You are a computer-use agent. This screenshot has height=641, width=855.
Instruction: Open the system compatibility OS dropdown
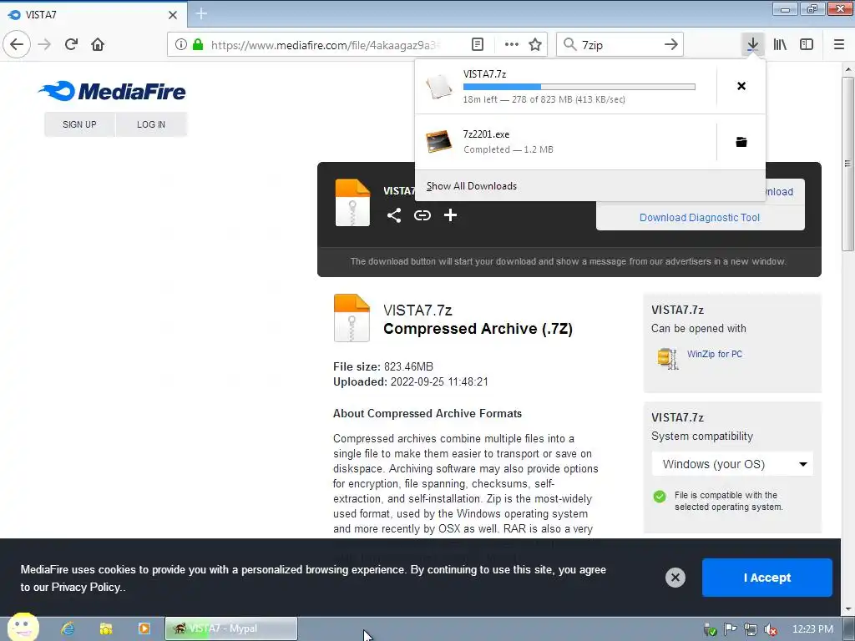(732, 464)
